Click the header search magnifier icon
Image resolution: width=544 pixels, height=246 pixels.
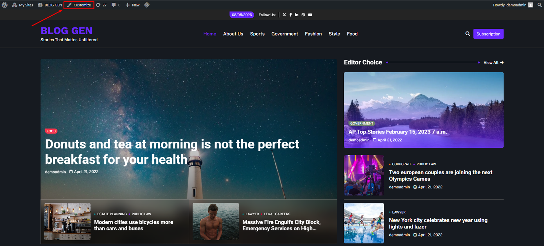point(468,34)
